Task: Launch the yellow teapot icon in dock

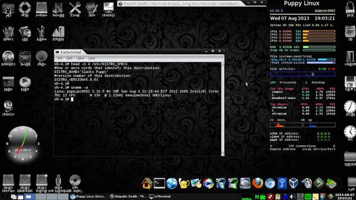Action: 184,183
